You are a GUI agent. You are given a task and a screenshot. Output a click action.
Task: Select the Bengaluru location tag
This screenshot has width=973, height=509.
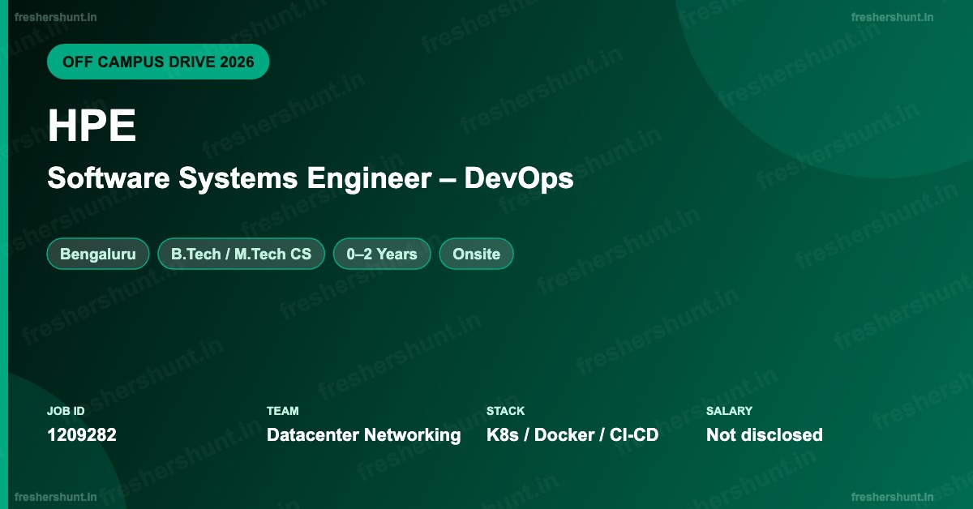98,254
